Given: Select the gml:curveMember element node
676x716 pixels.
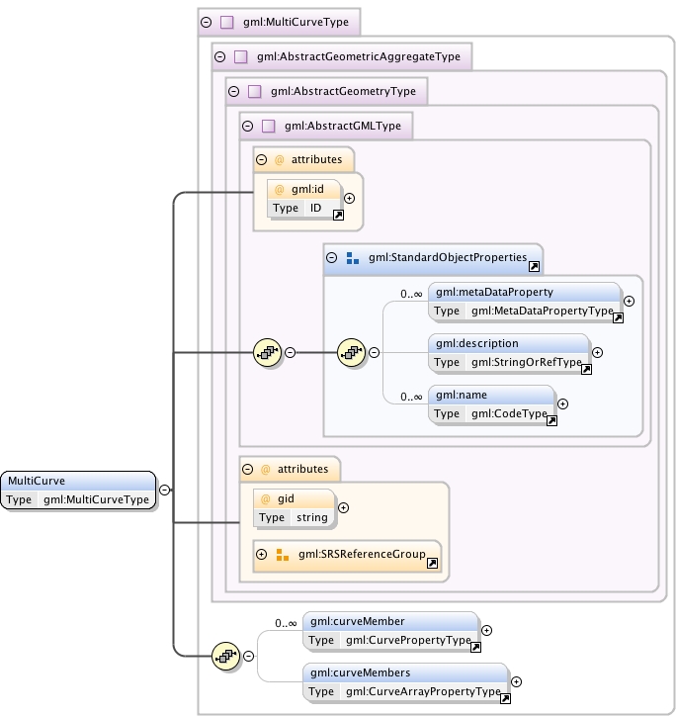Looking at the screenshot, I should [x=390, y=631].
